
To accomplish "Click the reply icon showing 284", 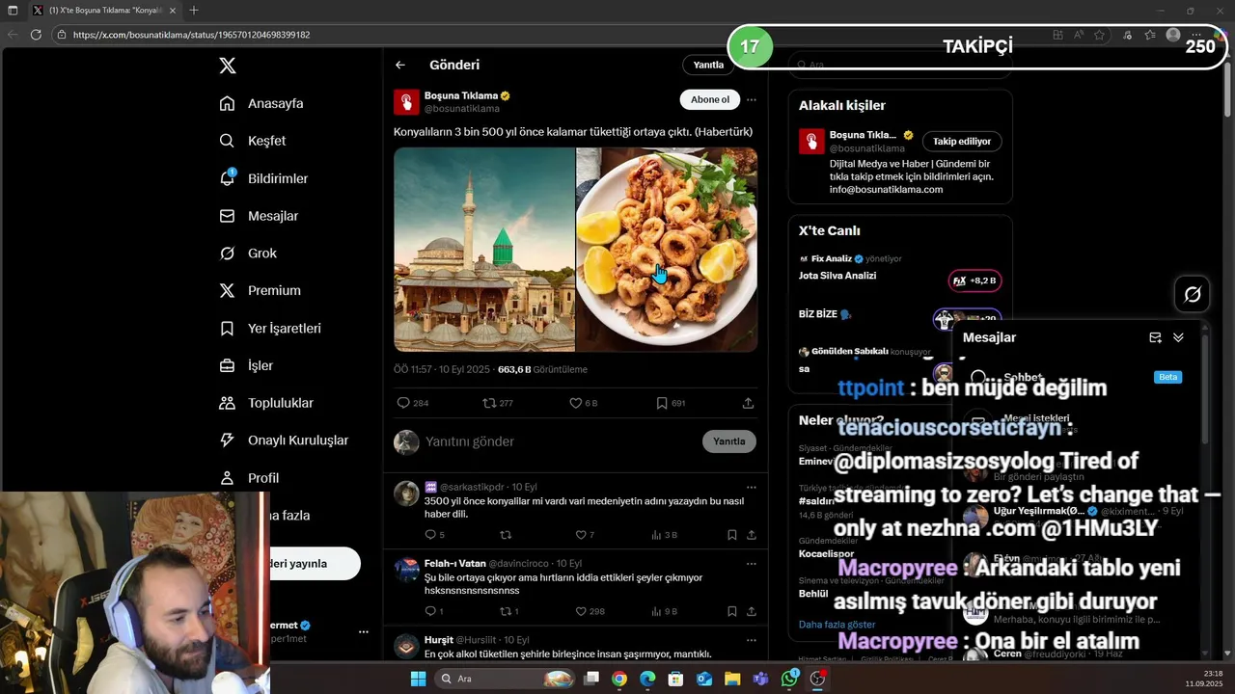I will 412,403.
